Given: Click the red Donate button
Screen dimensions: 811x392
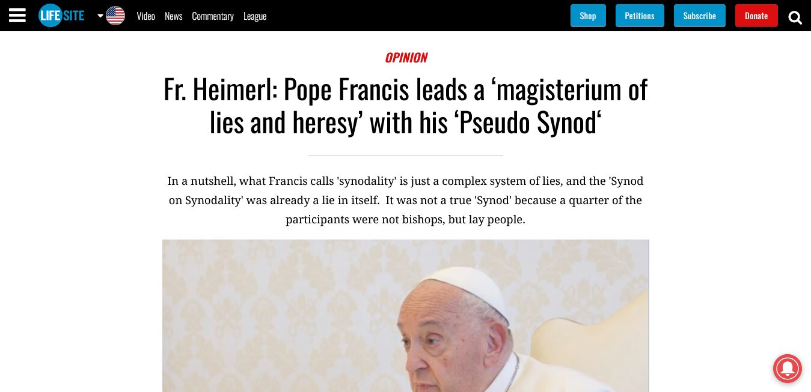Looking at the screenshot, I should point(756,16).
